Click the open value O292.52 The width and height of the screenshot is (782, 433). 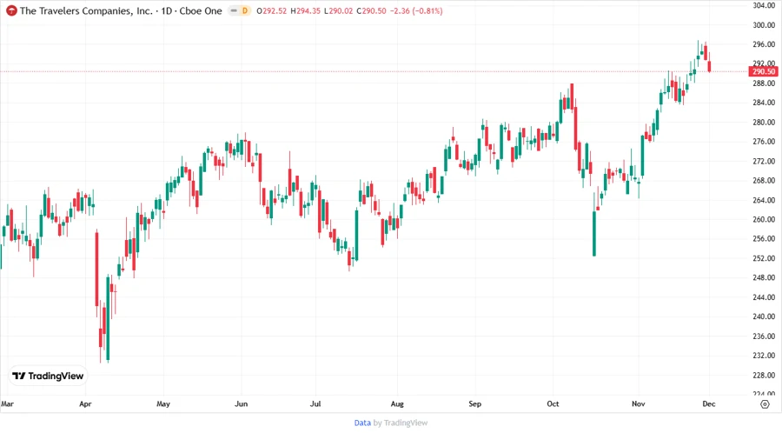(272, 10)
